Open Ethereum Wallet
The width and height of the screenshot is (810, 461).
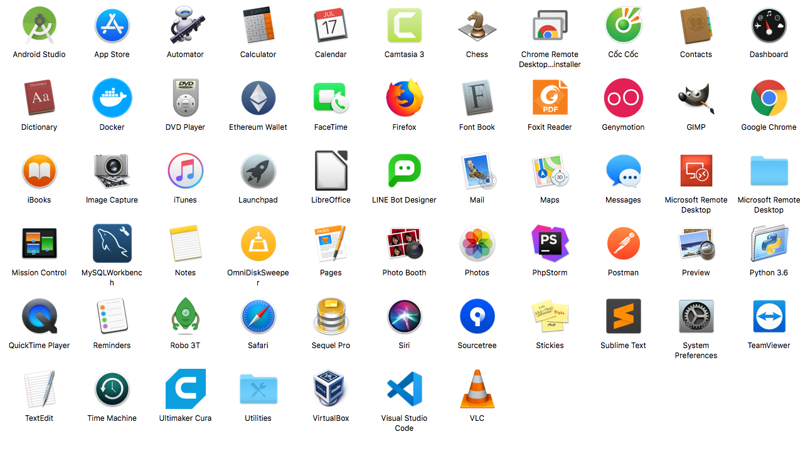(x=258, y=98)
